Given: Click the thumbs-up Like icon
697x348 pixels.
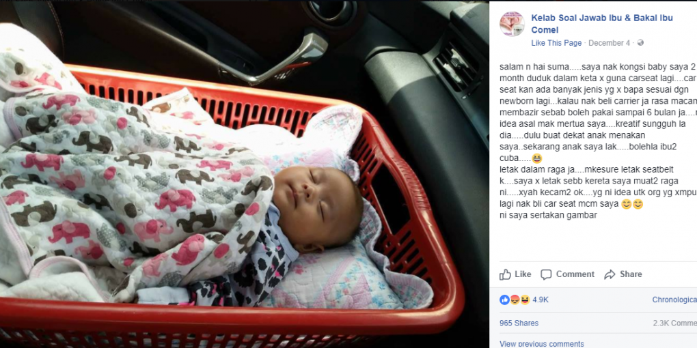Looking at the screenshot, I should pyautogui.click(x=505, y=274).
